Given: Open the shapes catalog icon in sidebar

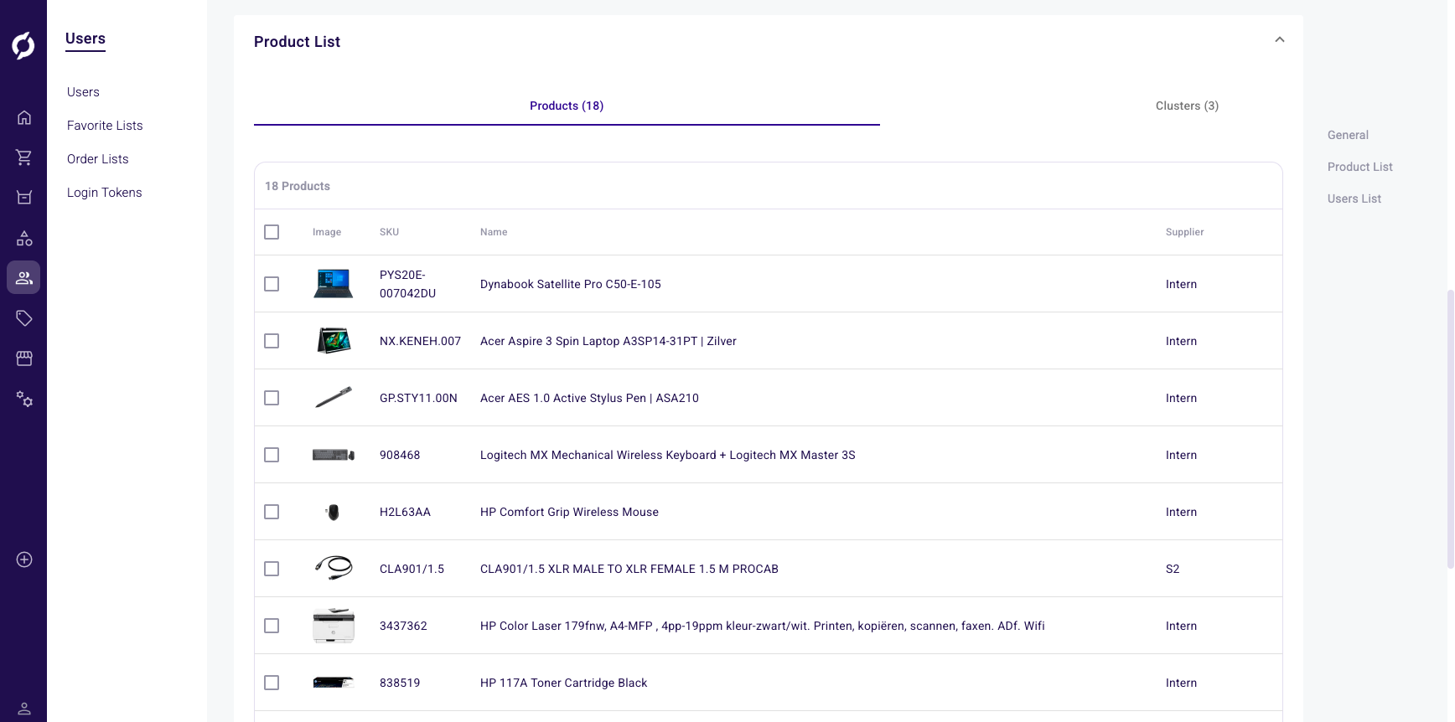Looking at the screenshot, I should click(x=24, y=238).
